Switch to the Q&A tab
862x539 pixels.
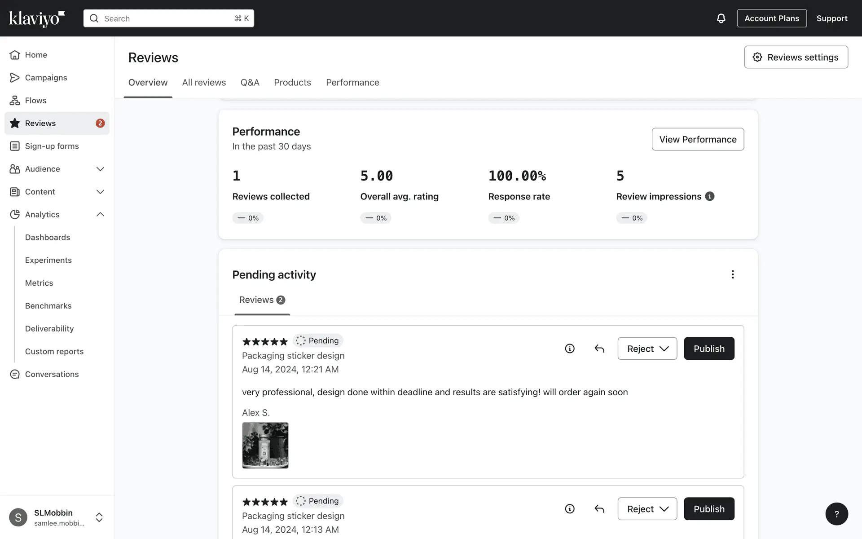coord(250,83)
